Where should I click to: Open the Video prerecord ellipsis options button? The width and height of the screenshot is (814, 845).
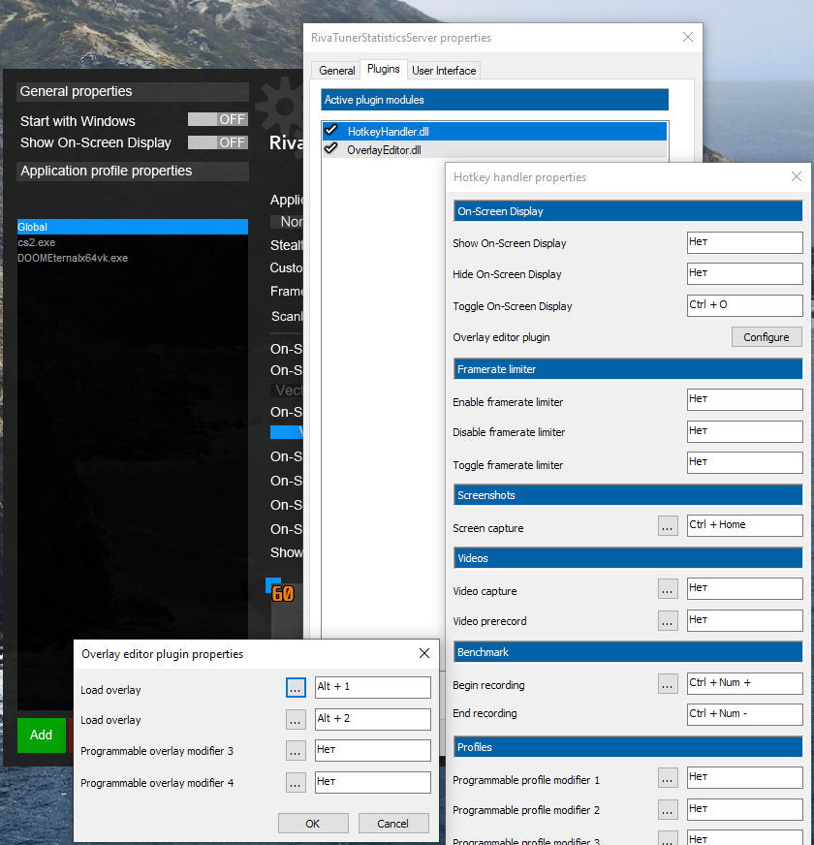(668, 621)
